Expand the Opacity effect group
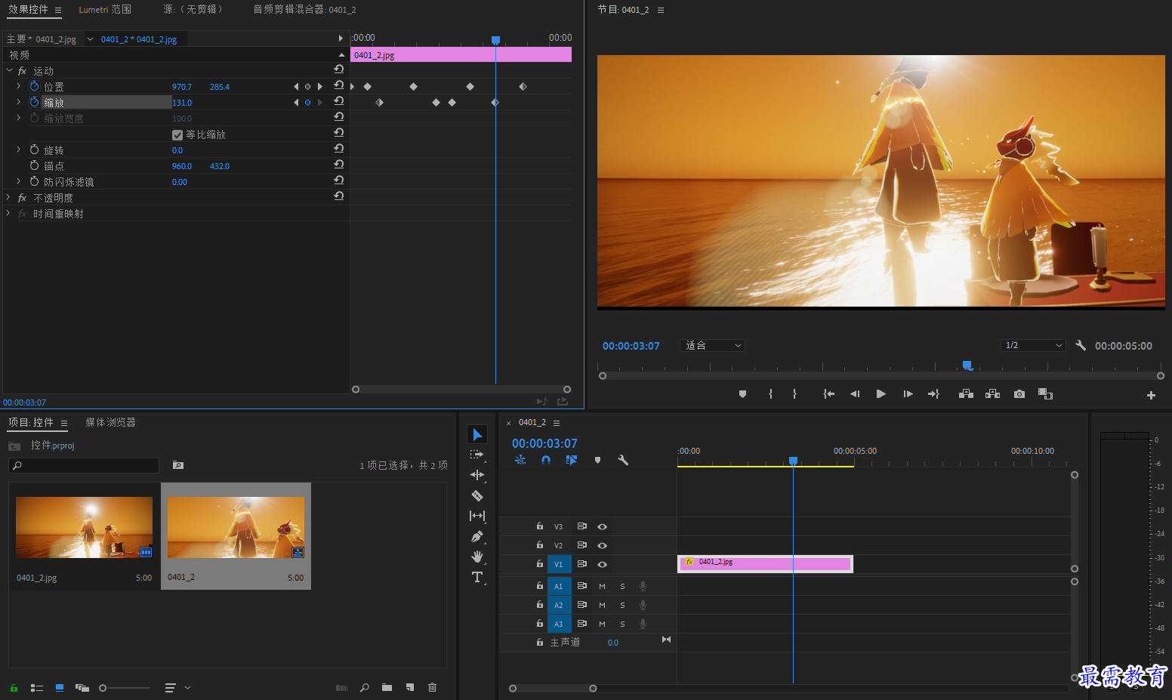 (8, 197)
